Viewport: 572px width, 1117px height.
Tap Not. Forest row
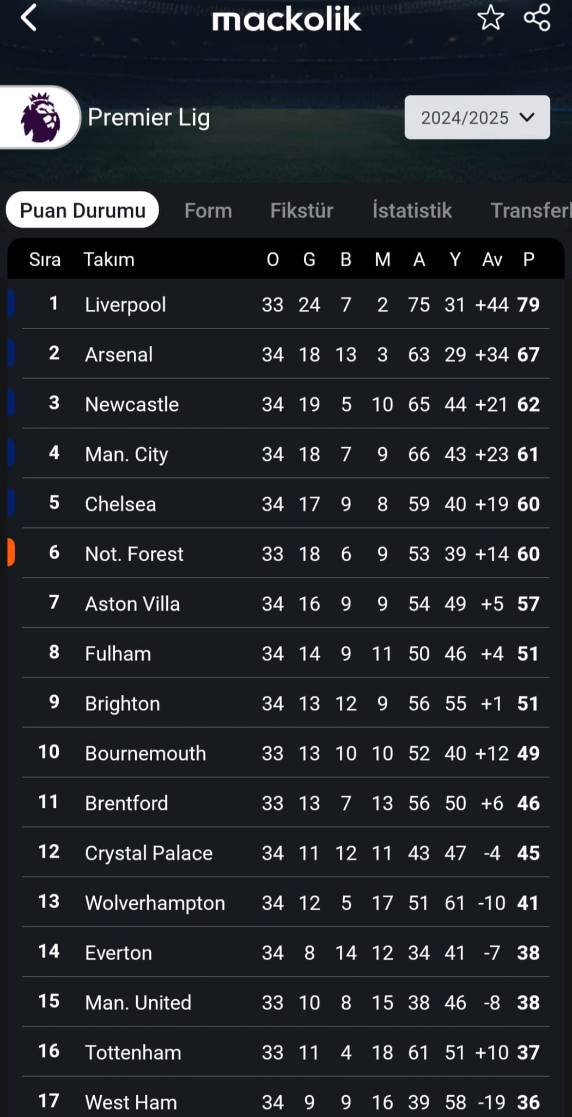tap(285, 554)
